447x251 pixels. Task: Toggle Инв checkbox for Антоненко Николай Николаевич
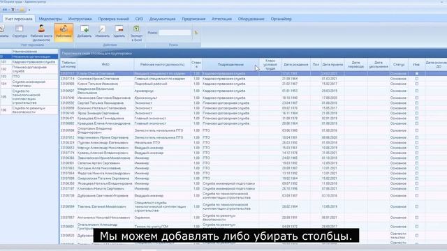[x=416, y=218]
